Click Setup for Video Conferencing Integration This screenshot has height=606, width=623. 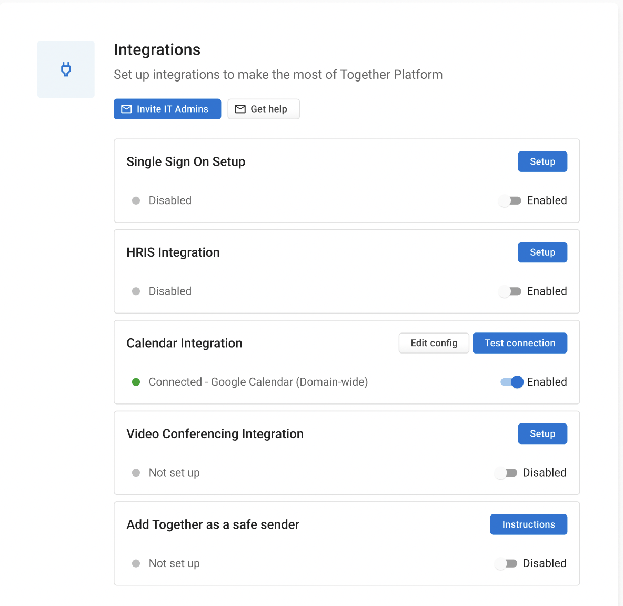(x=542, y=433)
